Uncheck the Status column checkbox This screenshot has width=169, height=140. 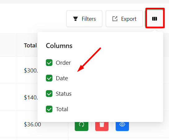[x=49, y=94]
